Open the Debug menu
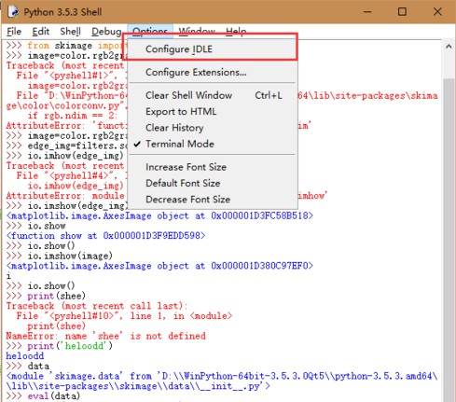456x402 pixels. 106,32
